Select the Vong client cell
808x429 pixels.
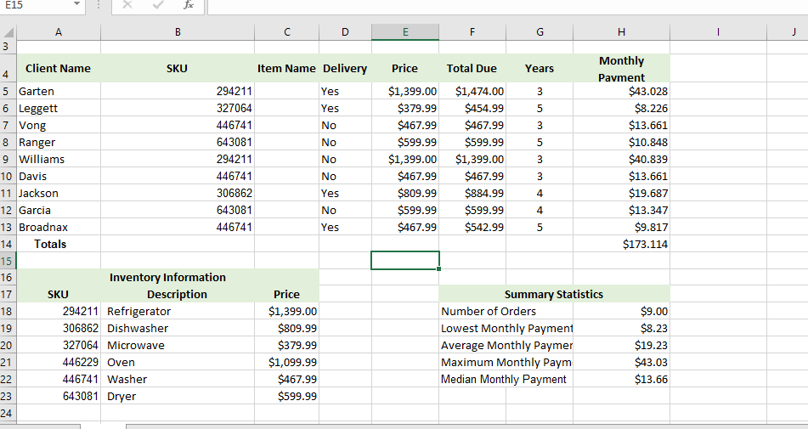pos(59,125)
